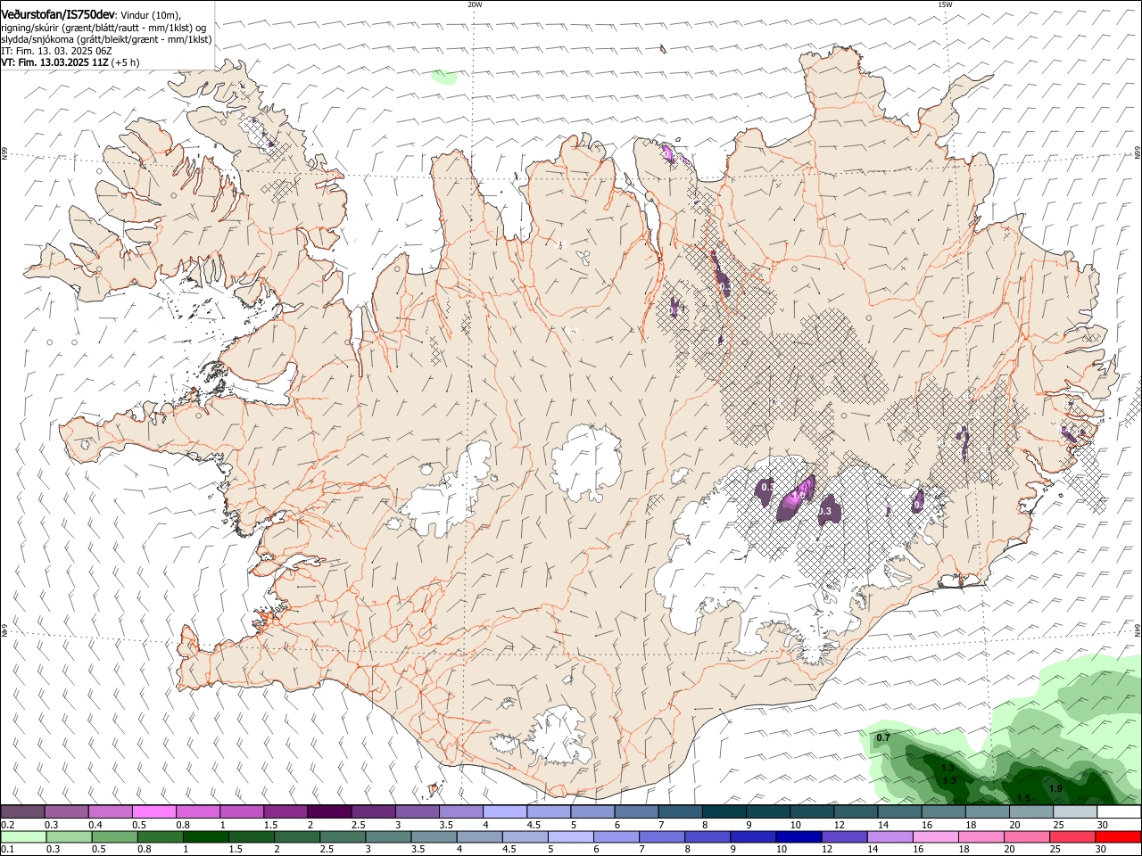
Task: Pick the darkest green lower swatch between 1 and 1.5
Action: pyautogui.click(x=206, y=837)
